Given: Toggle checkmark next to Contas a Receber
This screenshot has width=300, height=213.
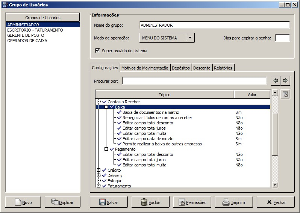Looking at the screenshot, I should (104, 102).
